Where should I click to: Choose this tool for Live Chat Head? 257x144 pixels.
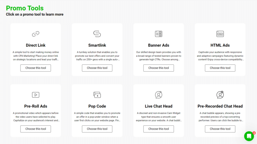pyautogui.click(x=158, y=129)
